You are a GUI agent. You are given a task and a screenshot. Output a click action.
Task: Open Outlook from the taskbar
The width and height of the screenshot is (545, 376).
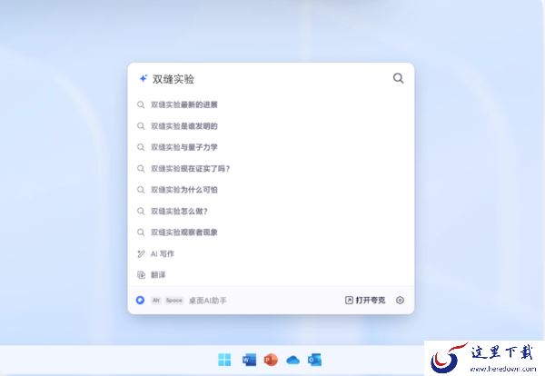coord(314,360)
